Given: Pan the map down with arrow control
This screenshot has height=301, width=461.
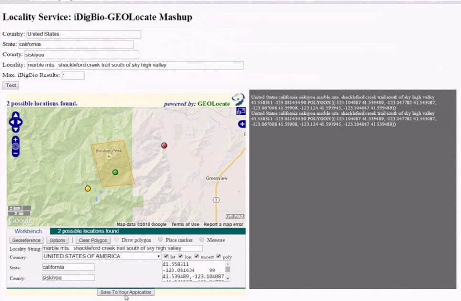Looking at the screenshot, I should (x=16, y=129).
